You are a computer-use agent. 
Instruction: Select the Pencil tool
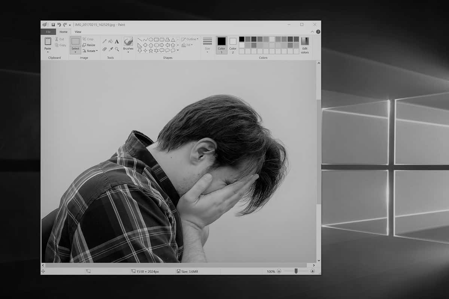tap(104, 41)
